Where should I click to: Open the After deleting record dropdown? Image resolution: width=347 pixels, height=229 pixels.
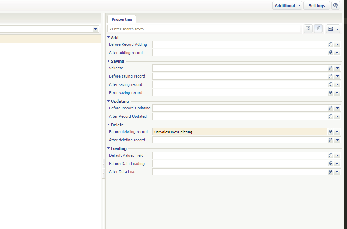point(337,140)
